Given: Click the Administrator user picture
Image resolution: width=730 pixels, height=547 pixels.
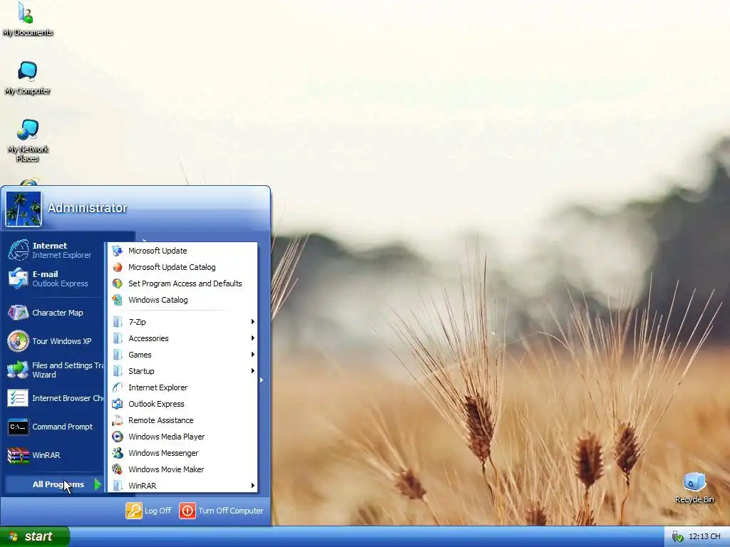Looking at the screenshot, I should click(24, 209).
